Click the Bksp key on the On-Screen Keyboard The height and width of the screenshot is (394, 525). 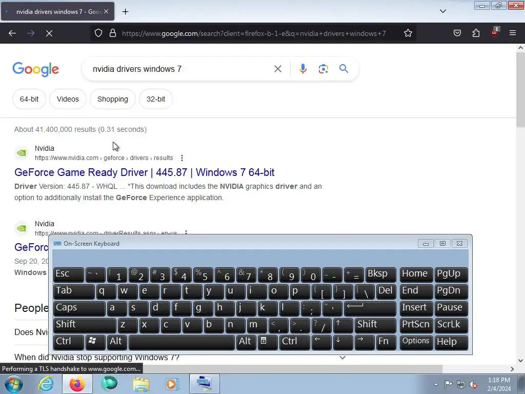click(x=381, y=274)
